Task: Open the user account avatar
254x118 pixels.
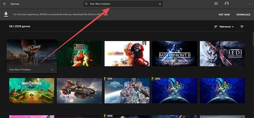Action: click(x=227, y=3)
